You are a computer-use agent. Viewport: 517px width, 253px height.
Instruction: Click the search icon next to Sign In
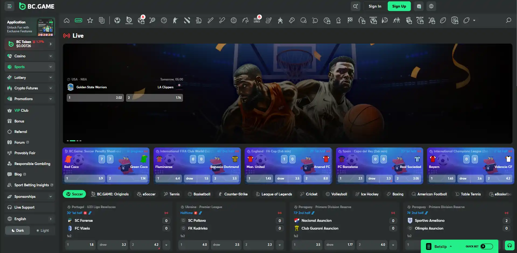point(355,6)
